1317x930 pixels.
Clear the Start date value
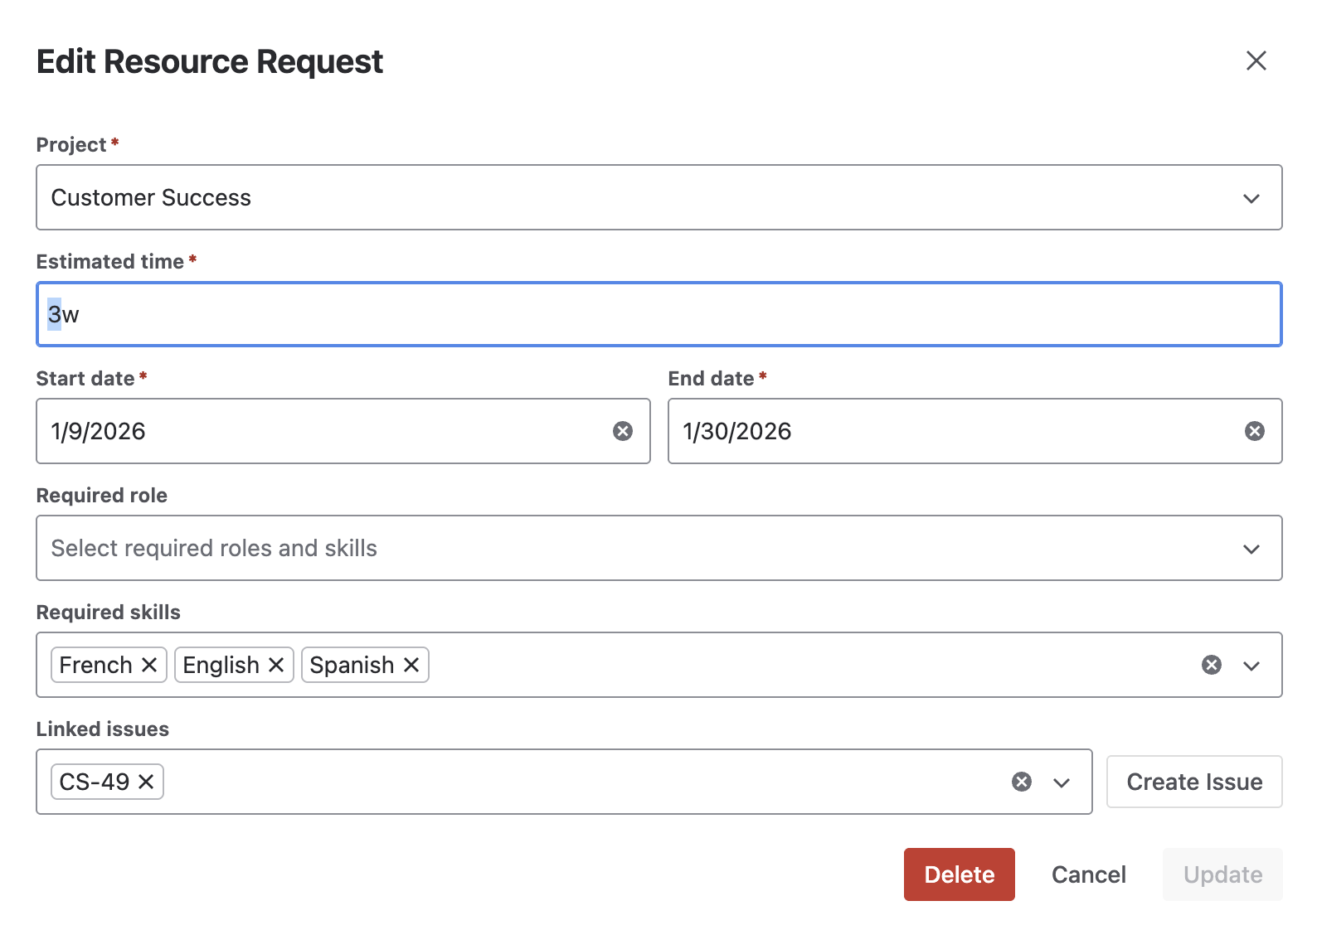622,431
